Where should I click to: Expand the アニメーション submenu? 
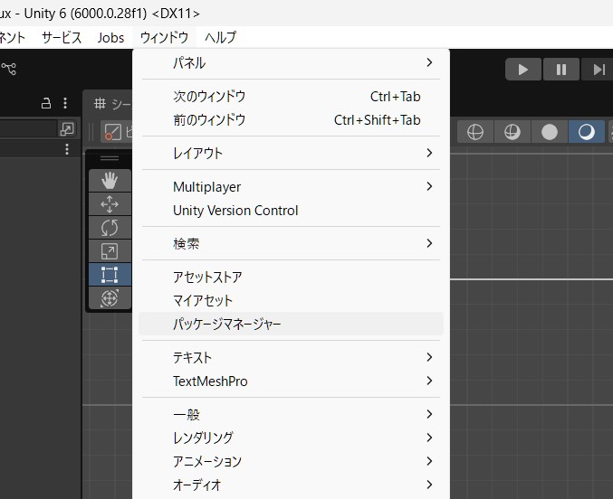click(291, 462)
